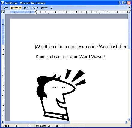Click the line 'Wordfiles öffnen und lesen'
The height and width of the screenshot is (128, 132).
(x=82, y=47)
